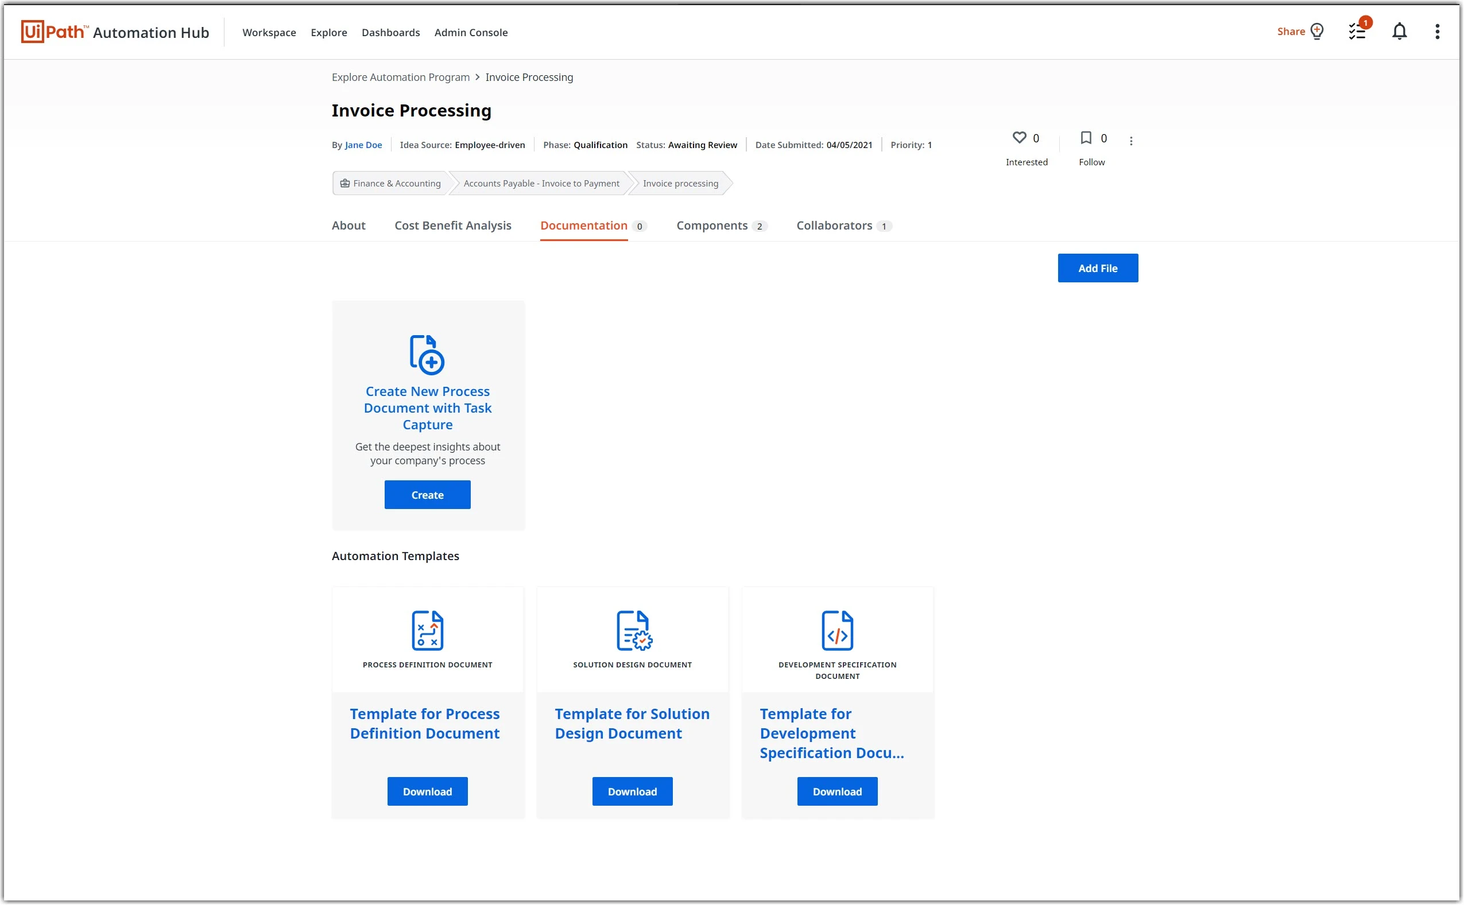Click the Solution Design Document icon
The width and height of the screenshot is (1464, 905).
(x=634, y=630)
